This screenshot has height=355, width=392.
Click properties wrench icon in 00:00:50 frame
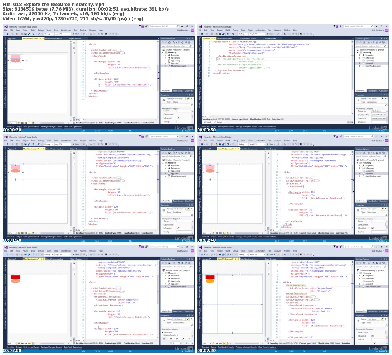tap(382, 98)
